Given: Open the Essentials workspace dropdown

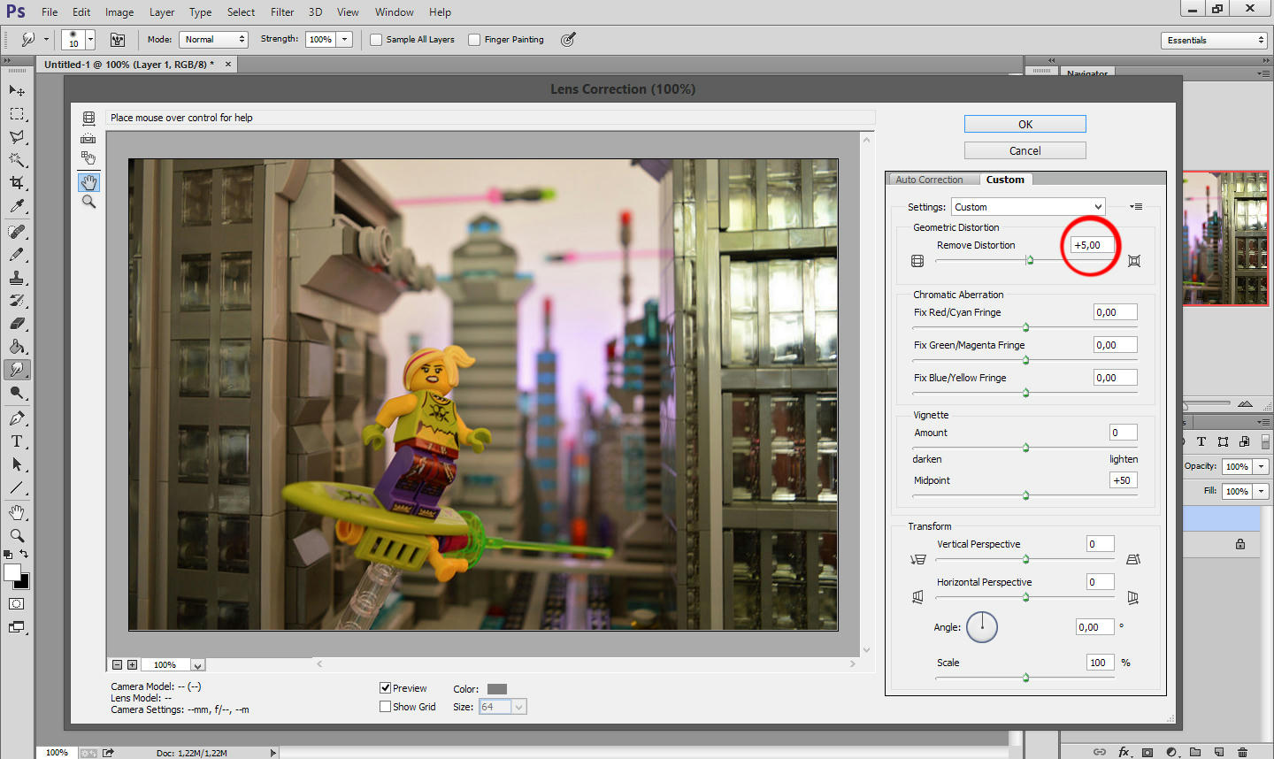Looking at the screenshot, I should [1215, 40].
